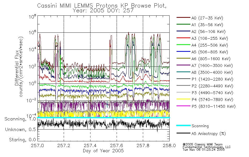The height and width of the screenshot is (157, 249).
Task: Click the cyan Scanning legend line
Action: point(183,125)
